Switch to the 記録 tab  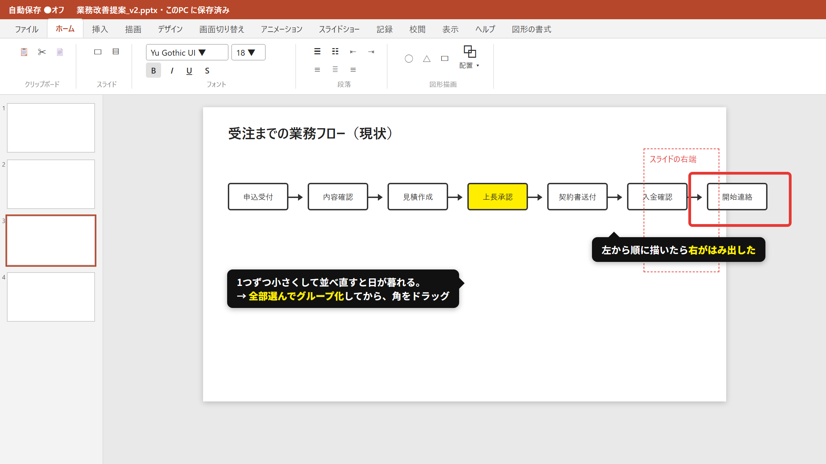pyautogui.click(x=385, y=29)
